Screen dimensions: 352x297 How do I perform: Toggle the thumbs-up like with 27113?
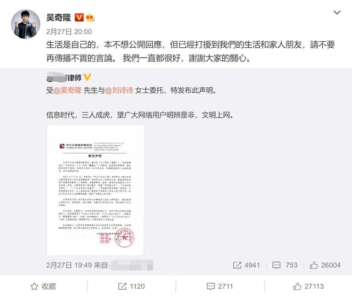[309, 286]
